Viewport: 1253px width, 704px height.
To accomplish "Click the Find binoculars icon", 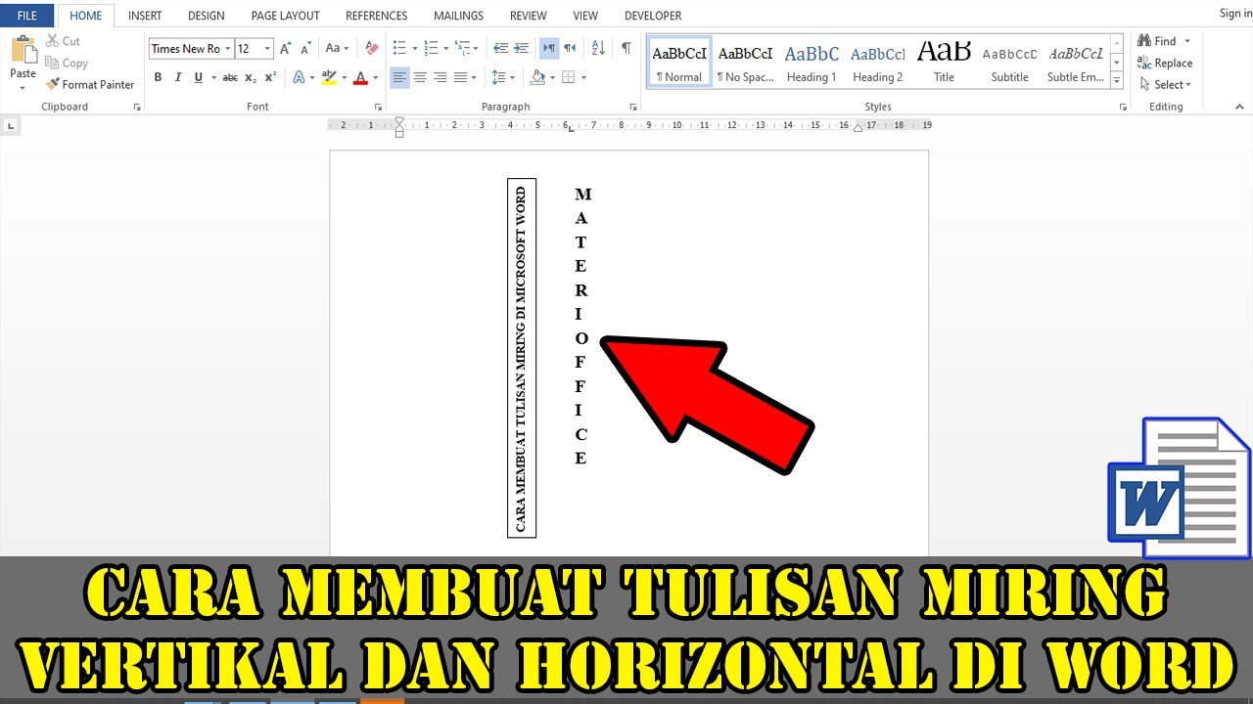I will pyautogui.click(x=1144, y=41).
